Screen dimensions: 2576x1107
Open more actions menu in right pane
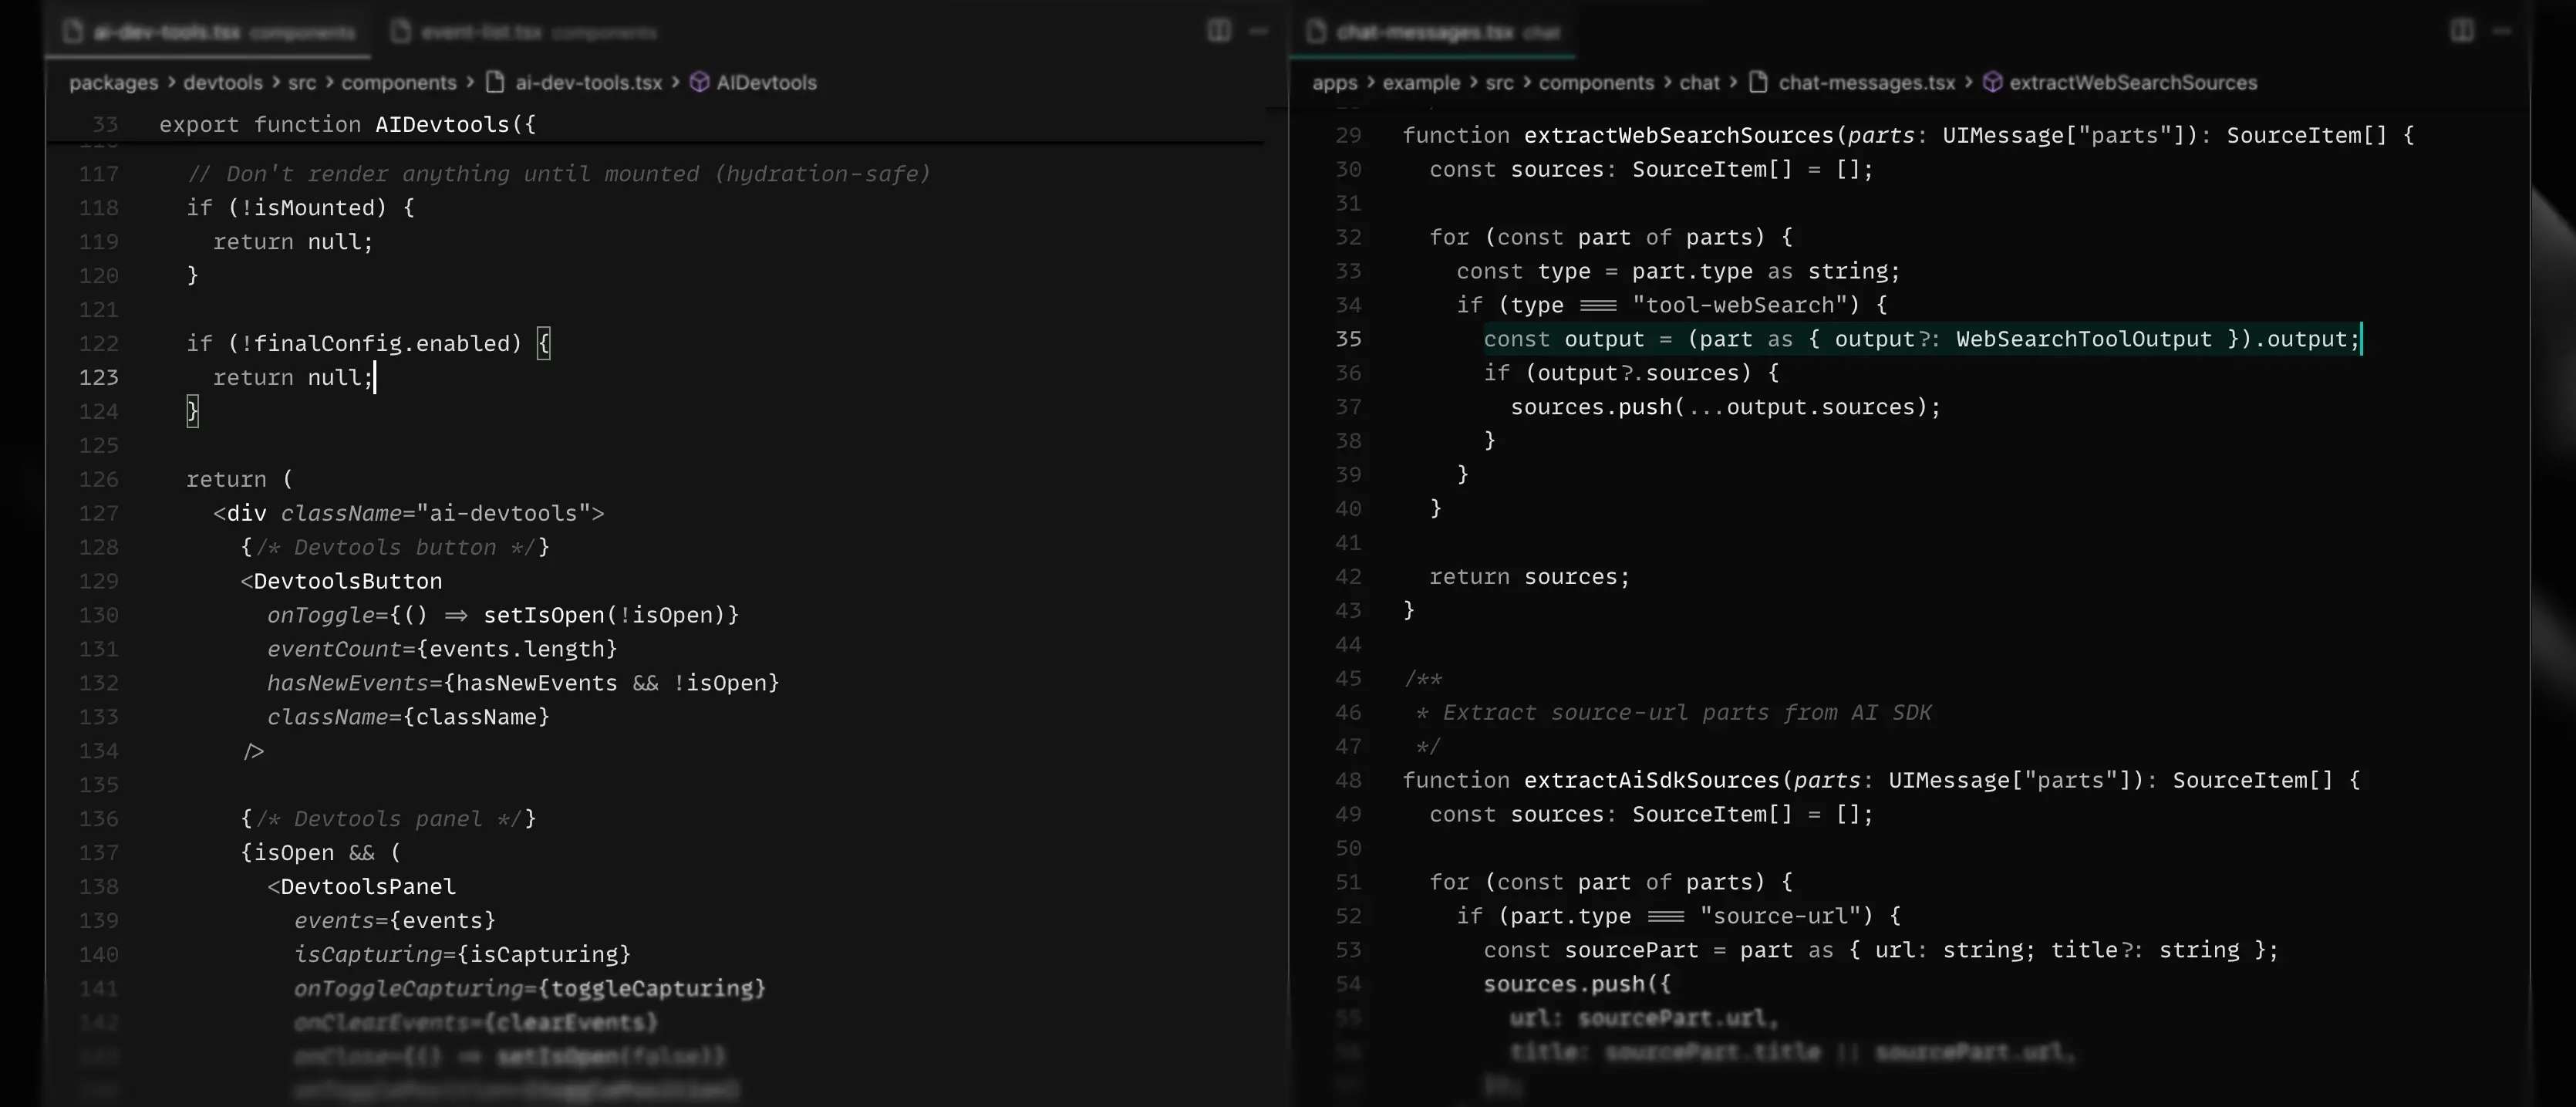2501,31
